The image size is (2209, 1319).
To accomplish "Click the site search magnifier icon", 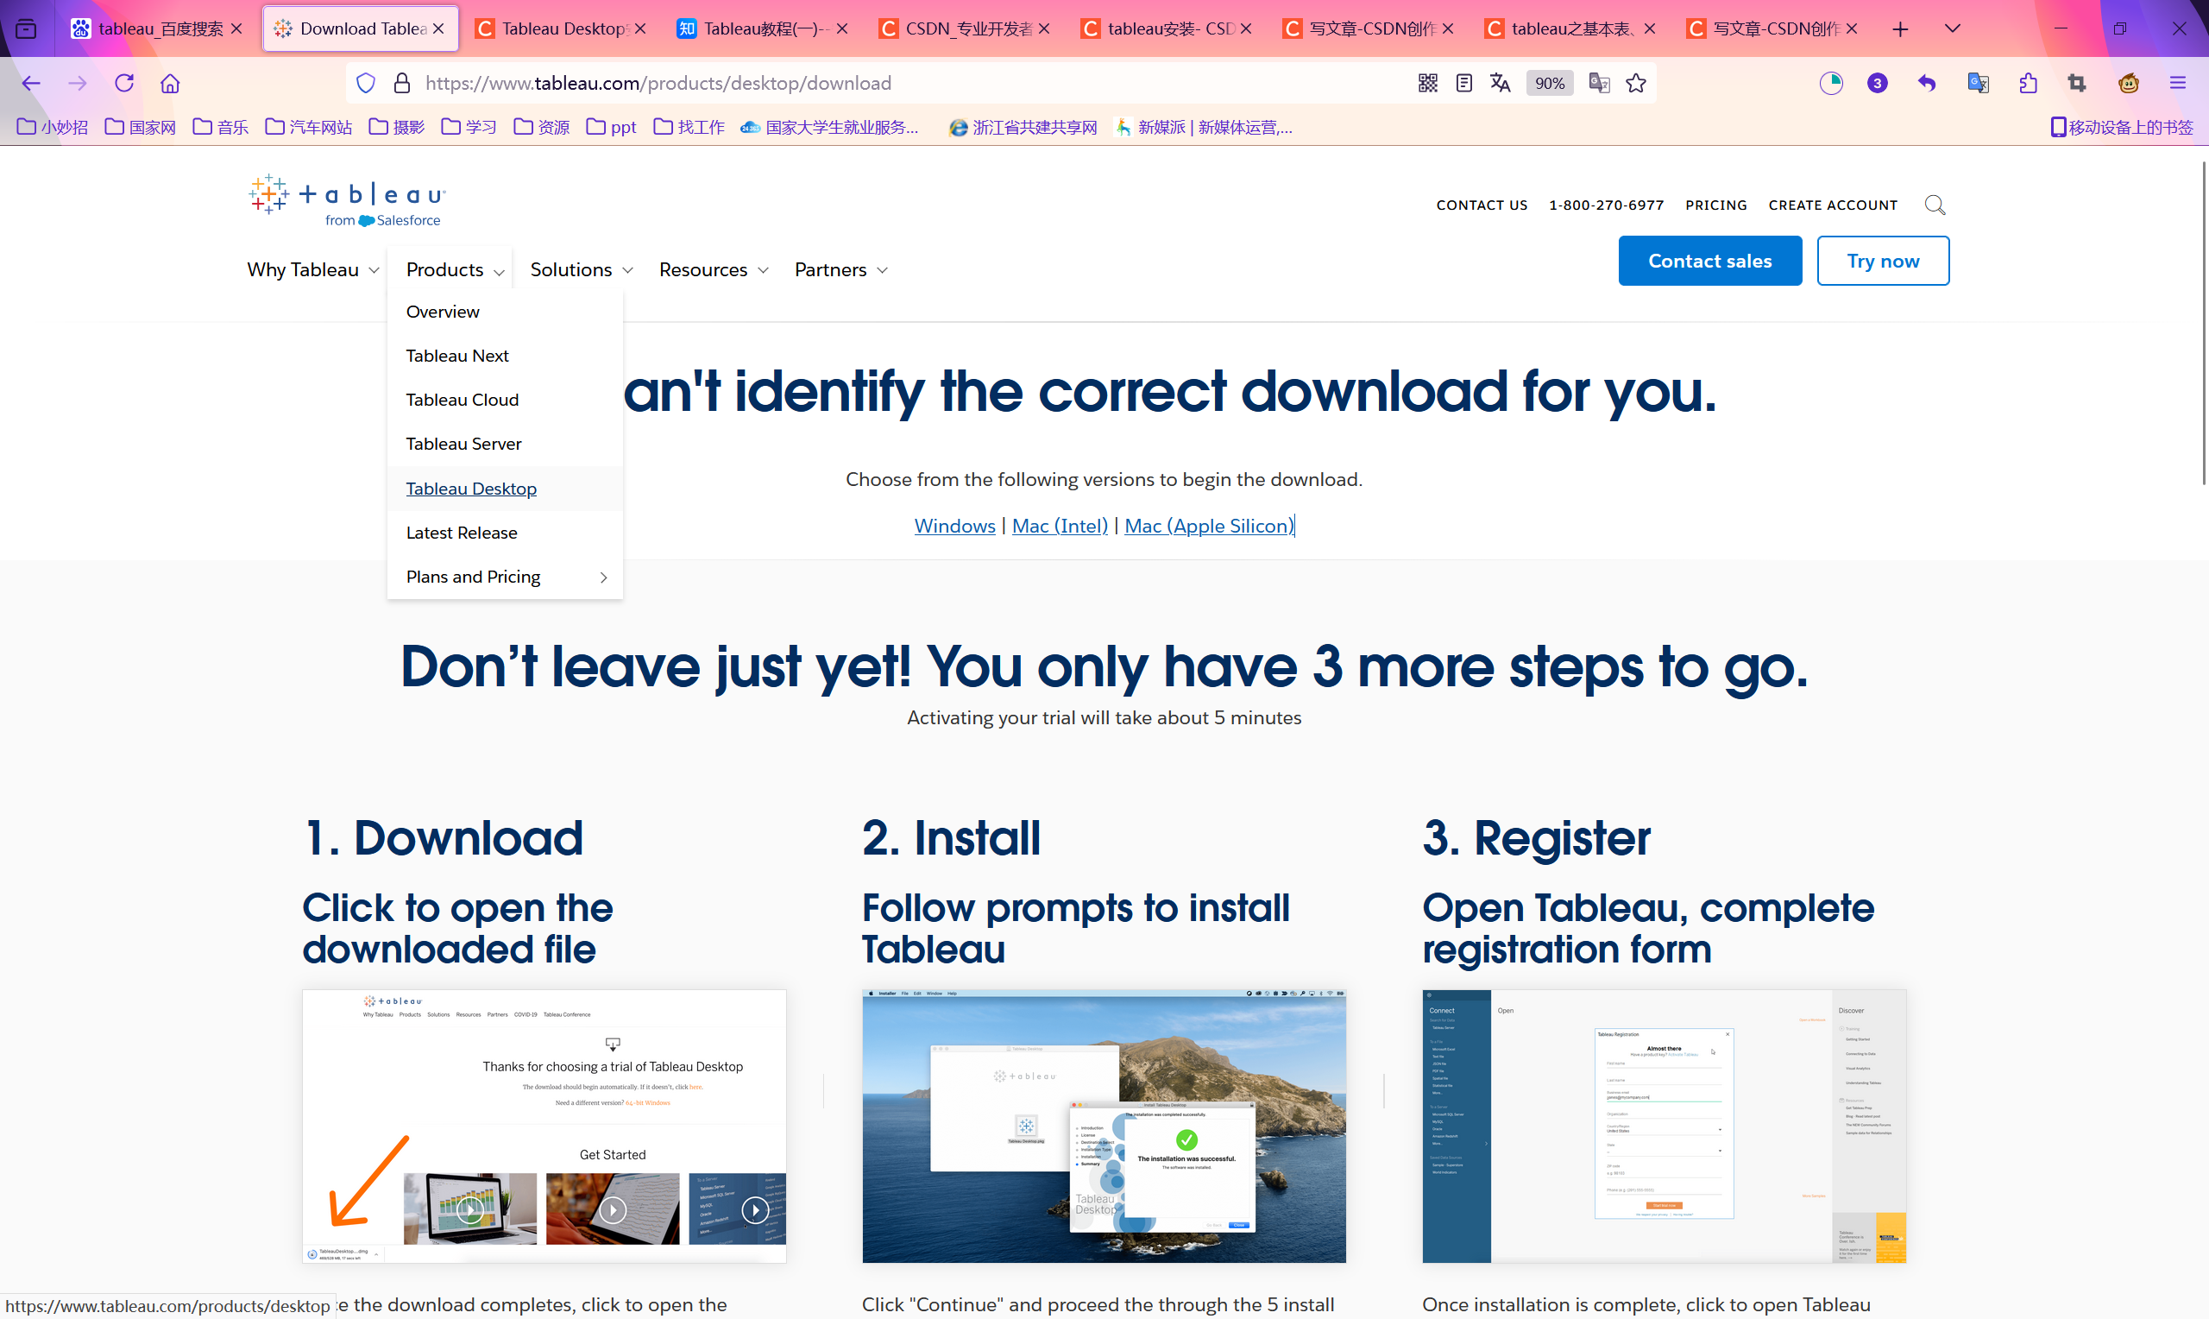I will [x=1935, y=205].
